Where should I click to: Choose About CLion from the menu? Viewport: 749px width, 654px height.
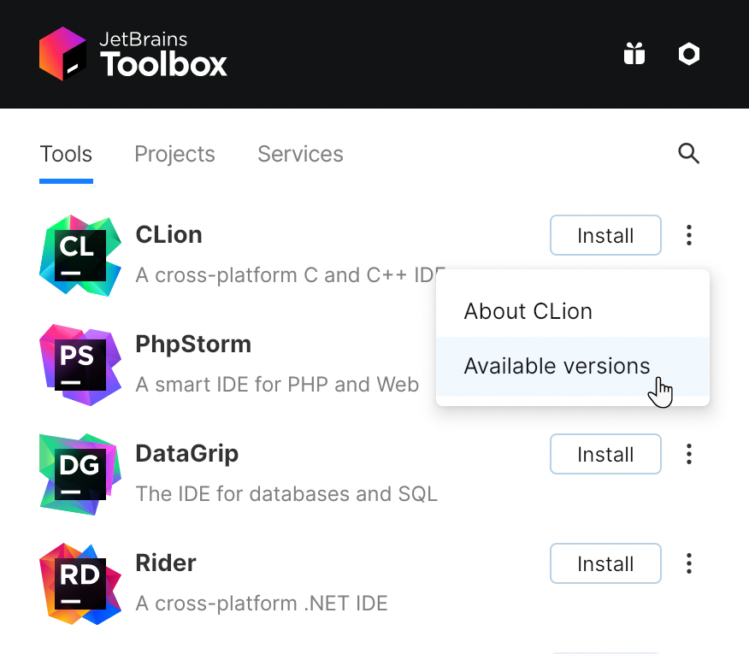528,311
